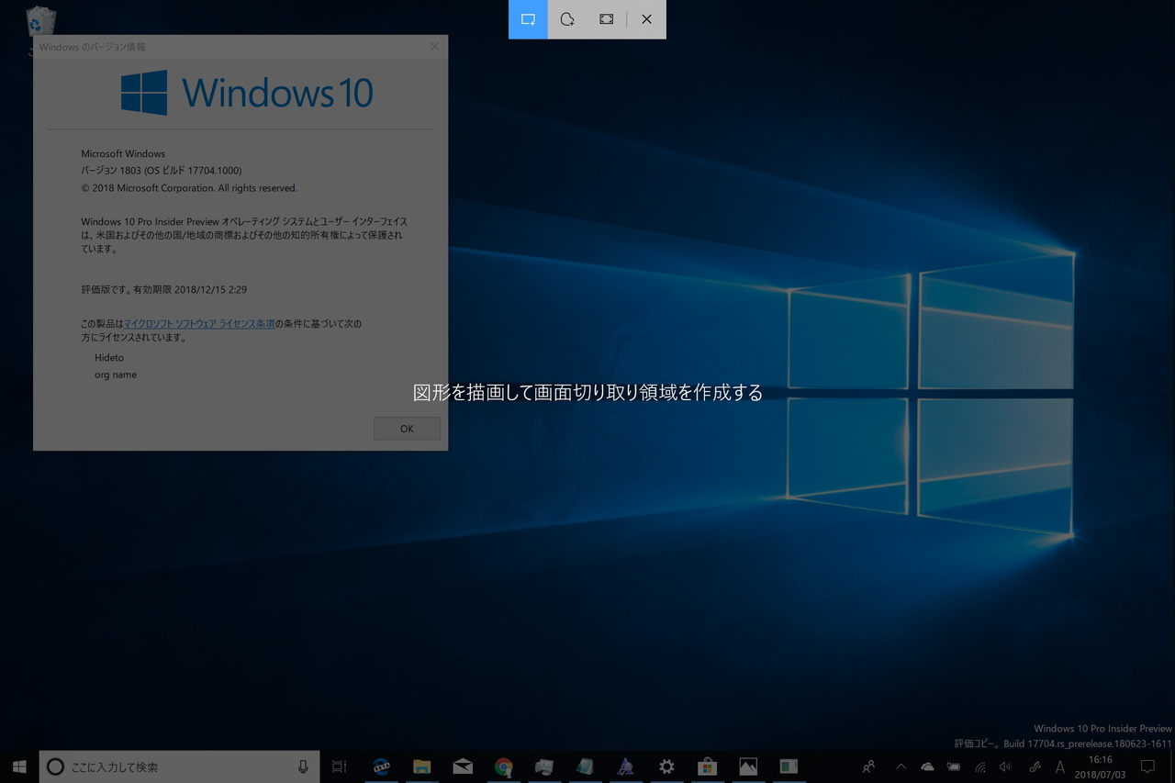This screenshot has width=1175, height=783.
Task: Open the volume speaker tray icon
Action: [x=1006, y=766]
